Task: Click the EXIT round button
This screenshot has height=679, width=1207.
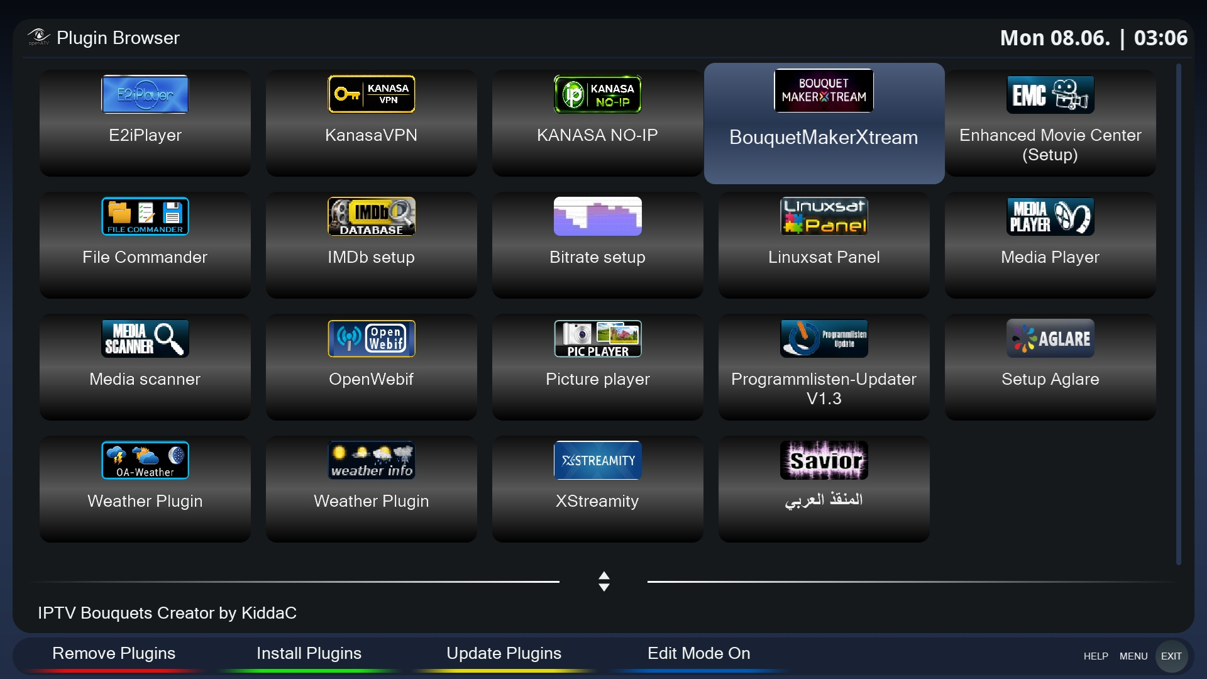Action: 1171,656
